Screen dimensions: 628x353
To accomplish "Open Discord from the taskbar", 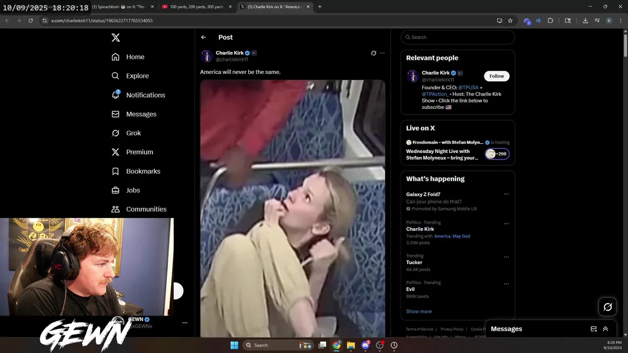I will pos(365,345).
